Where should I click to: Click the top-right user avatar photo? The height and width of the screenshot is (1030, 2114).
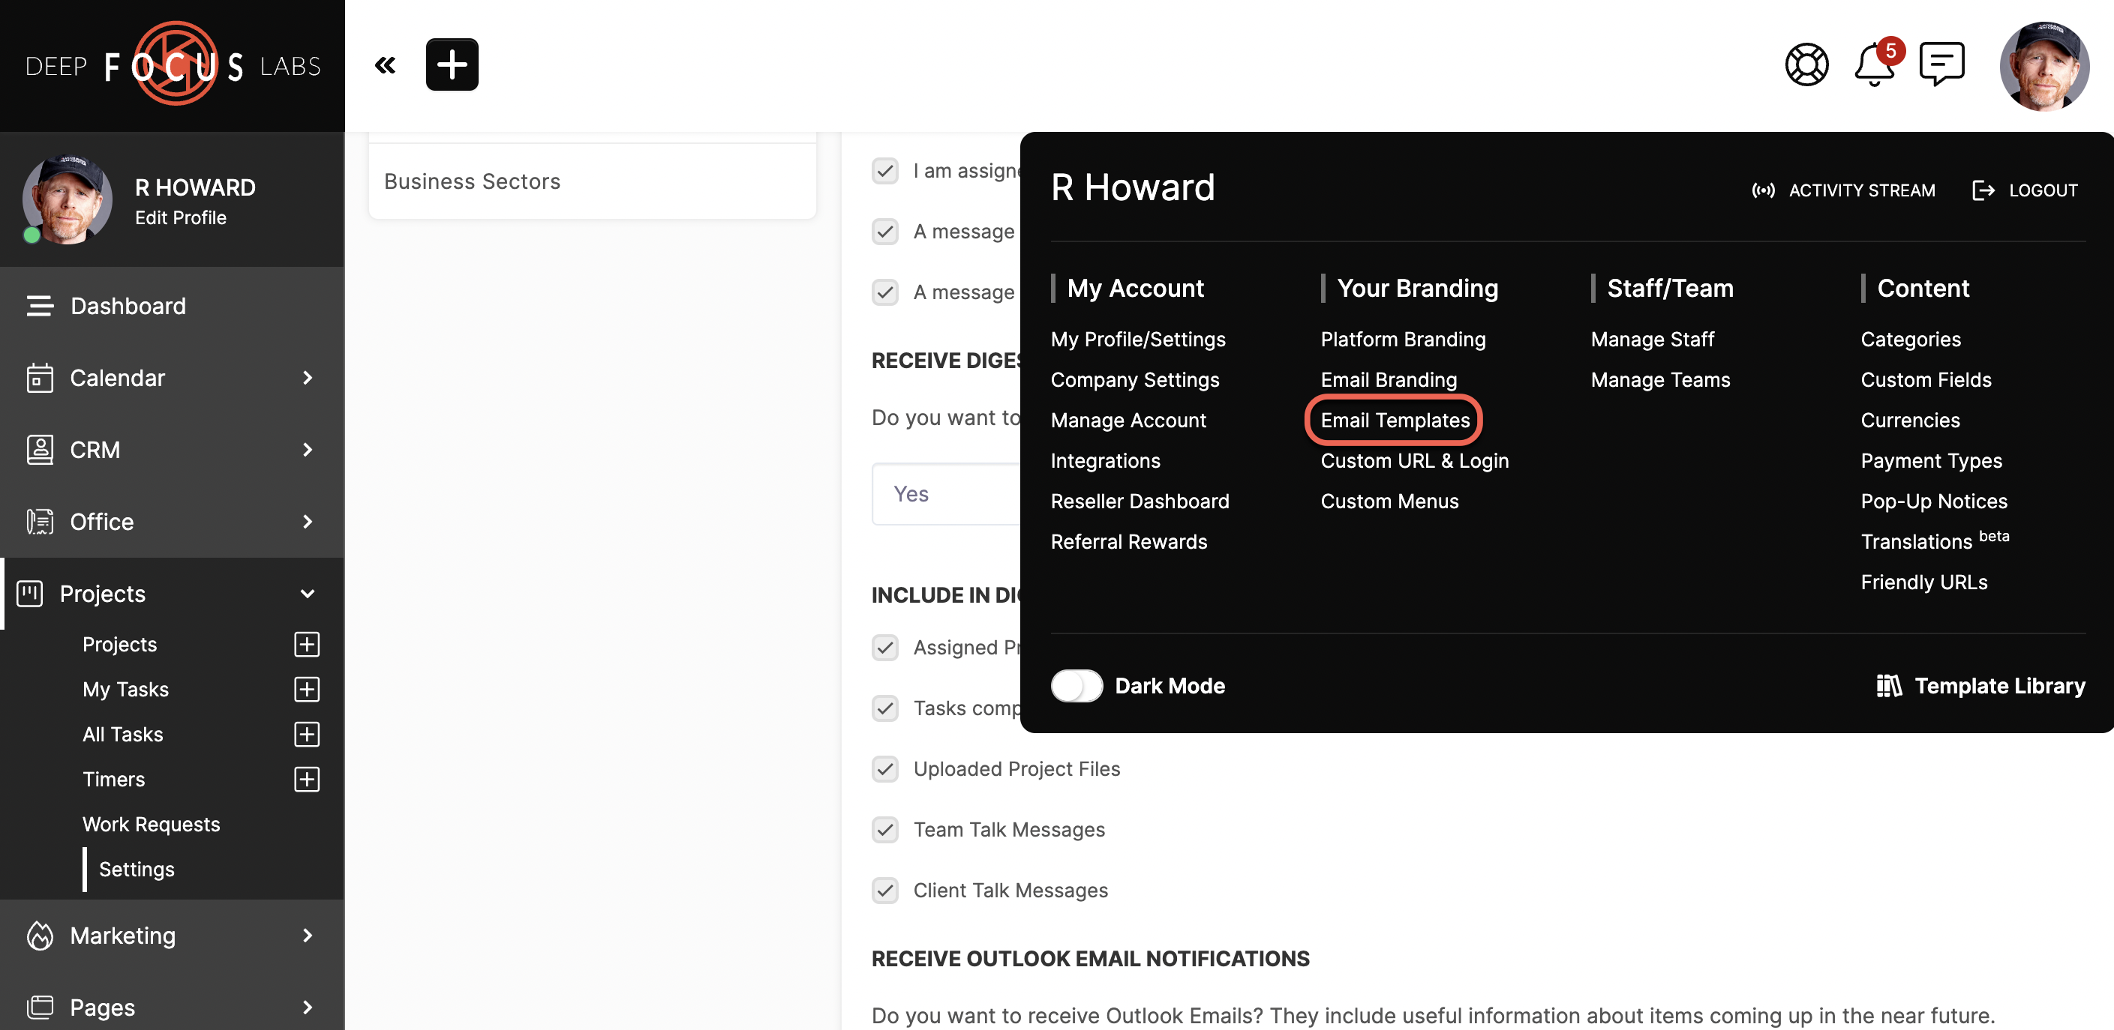(2044, 66)
